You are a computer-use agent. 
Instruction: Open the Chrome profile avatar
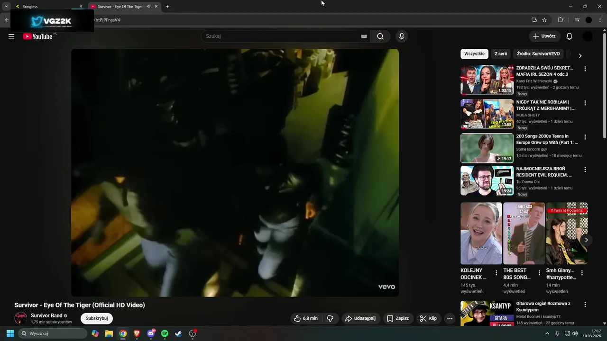(x=589, y=20)
